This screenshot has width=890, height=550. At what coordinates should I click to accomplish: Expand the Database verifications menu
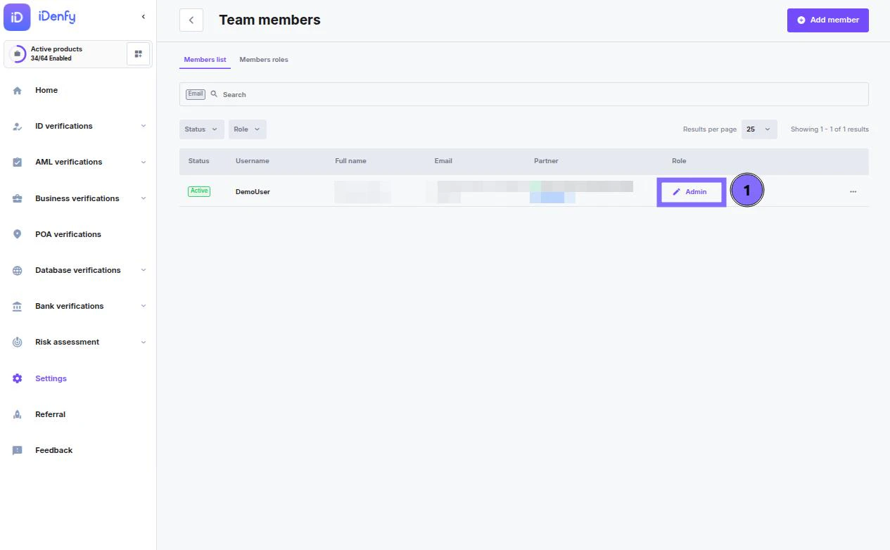[x=144, y=270]
